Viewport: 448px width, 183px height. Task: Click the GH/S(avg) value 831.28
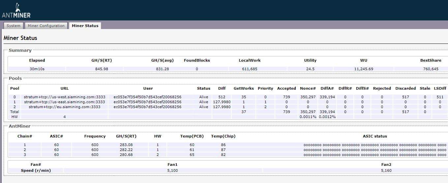163,69
